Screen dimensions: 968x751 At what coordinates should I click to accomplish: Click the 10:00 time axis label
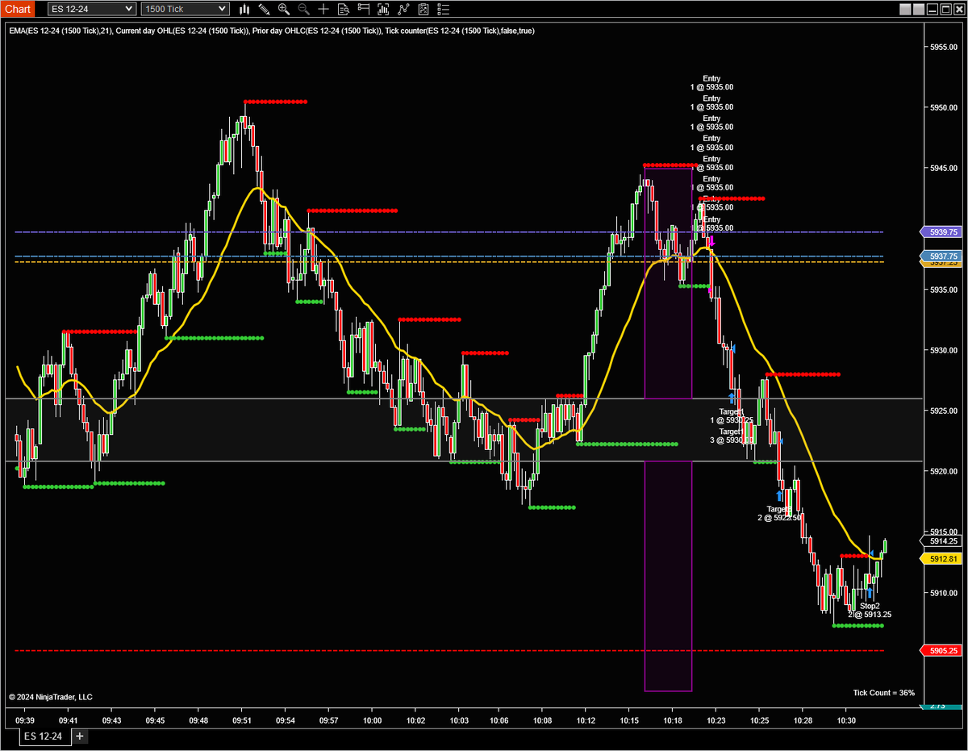(x=373, y=720)
